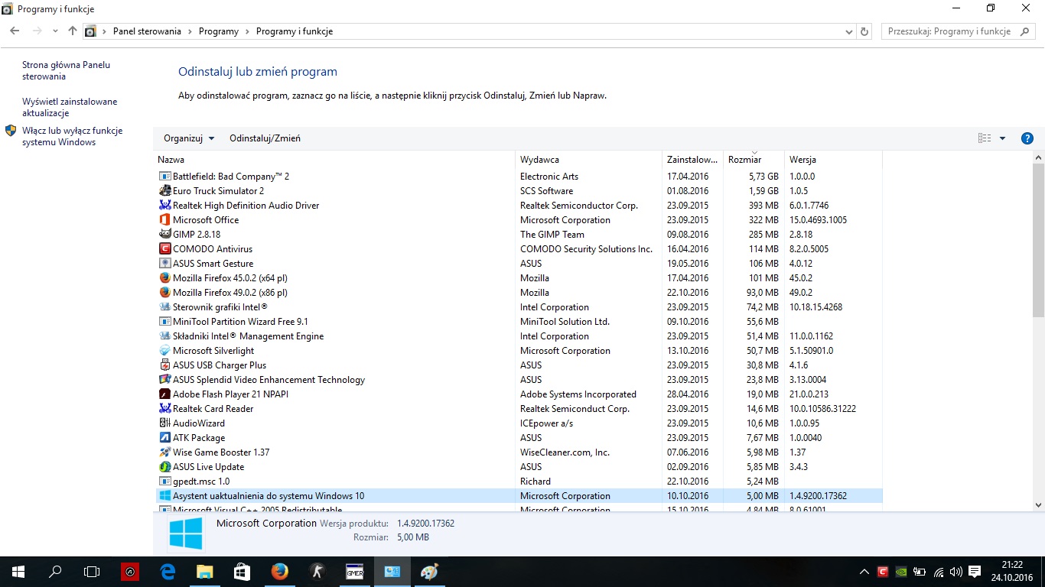The image size is (1045, 587).
Task: Select the ASUS Smart Gesture entry
Action: click(518, 264)
